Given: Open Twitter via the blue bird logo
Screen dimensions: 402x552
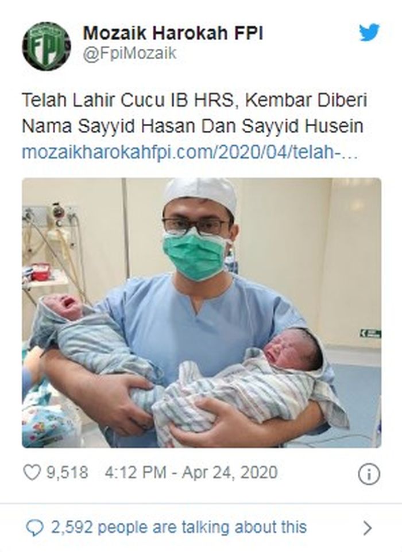Looking at the screenshot, I should click(369, 32).
